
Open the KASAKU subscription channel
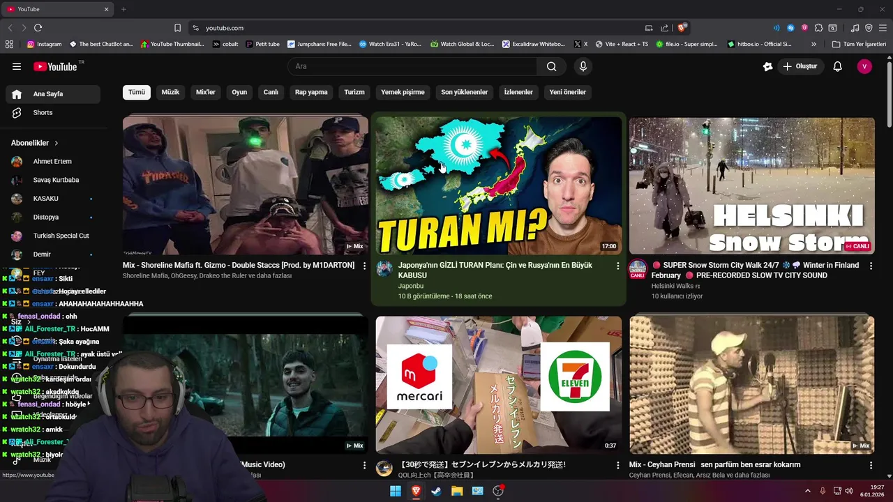[x=53, y=199]
